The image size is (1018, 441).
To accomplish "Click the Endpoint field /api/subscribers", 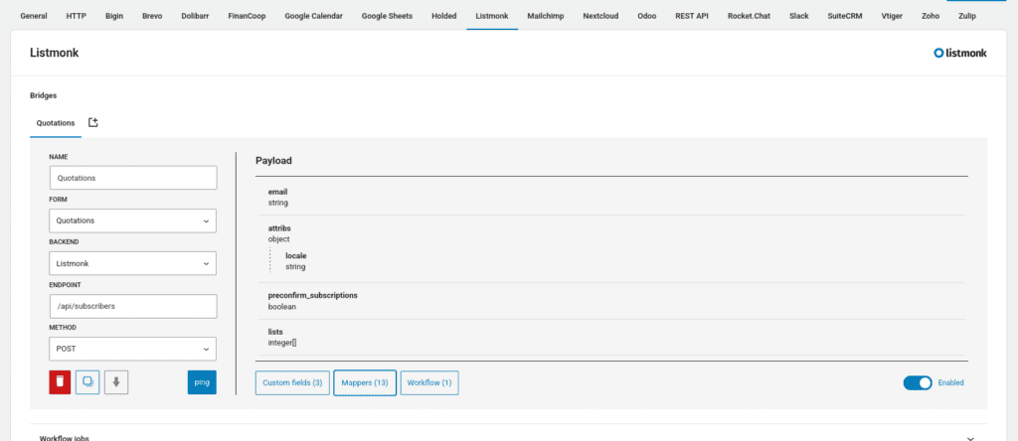I will click(133, 306).
